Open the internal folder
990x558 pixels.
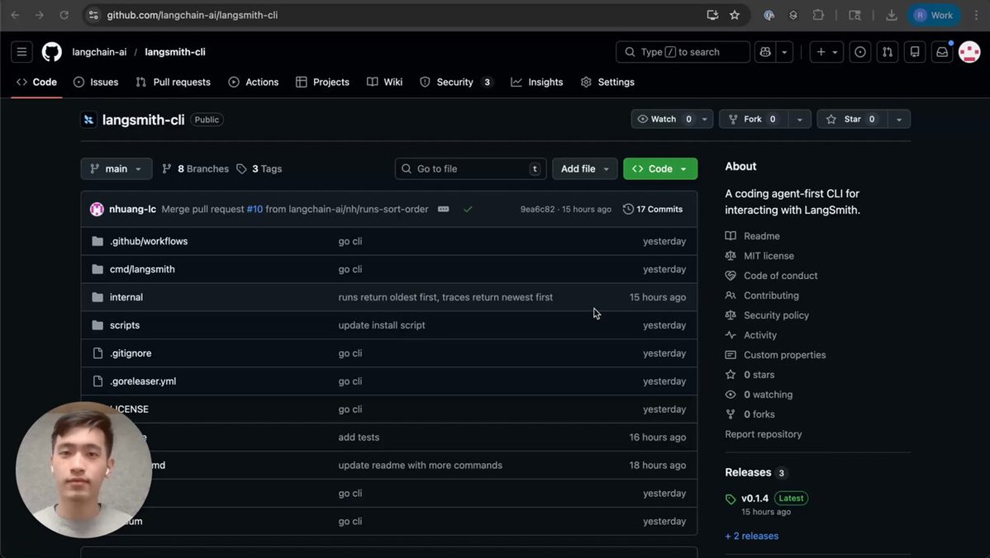click(126, 297)
